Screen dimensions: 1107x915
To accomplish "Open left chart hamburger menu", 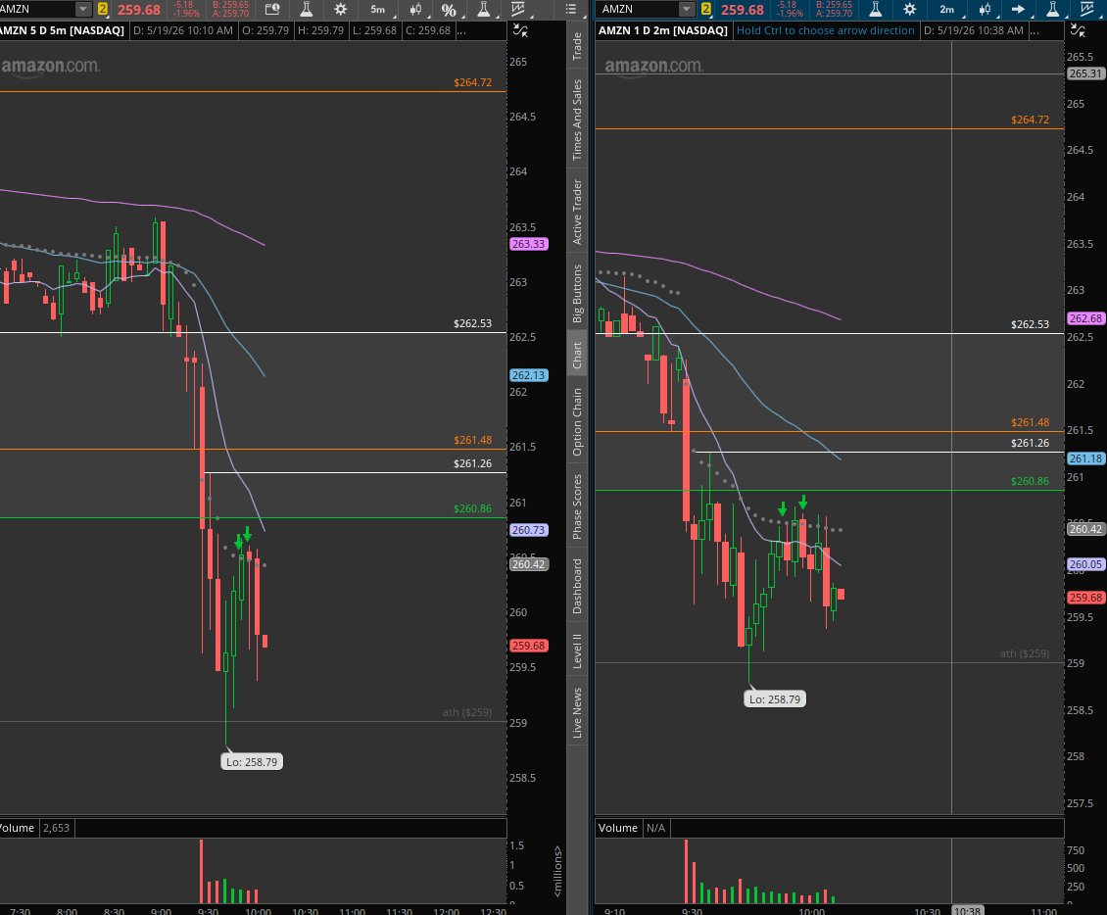I will pyautogui.click(x=571, y=9).
